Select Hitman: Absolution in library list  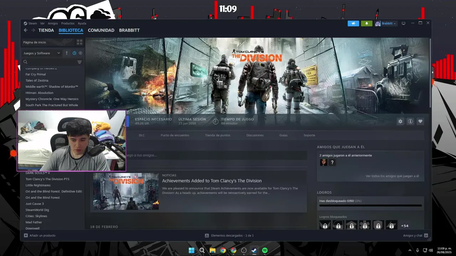point(40,93)
